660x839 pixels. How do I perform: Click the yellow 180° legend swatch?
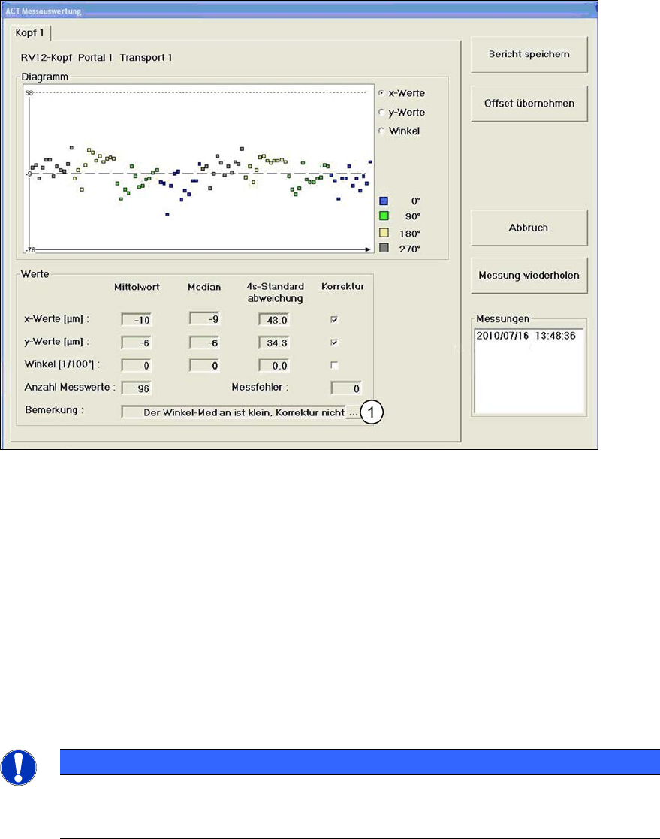pos(384,234)
